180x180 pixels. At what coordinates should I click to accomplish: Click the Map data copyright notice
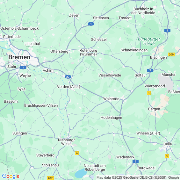[x=138, y=177]
